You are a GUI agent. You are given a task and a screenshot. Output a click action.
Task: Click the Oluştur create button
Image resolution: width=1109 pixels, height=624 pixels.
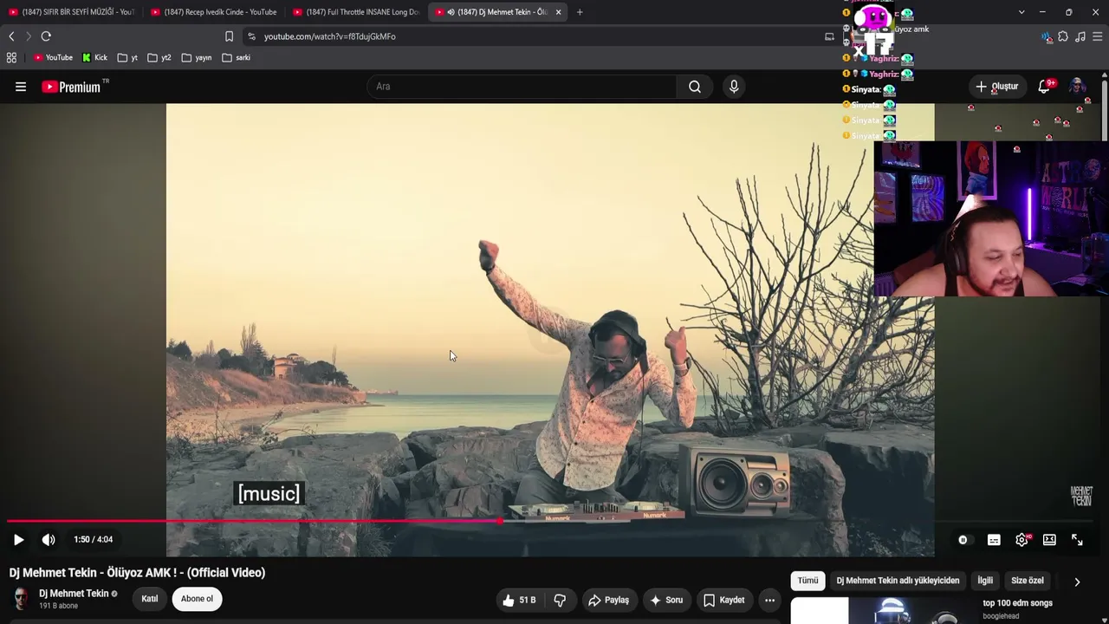pos(997,87)
